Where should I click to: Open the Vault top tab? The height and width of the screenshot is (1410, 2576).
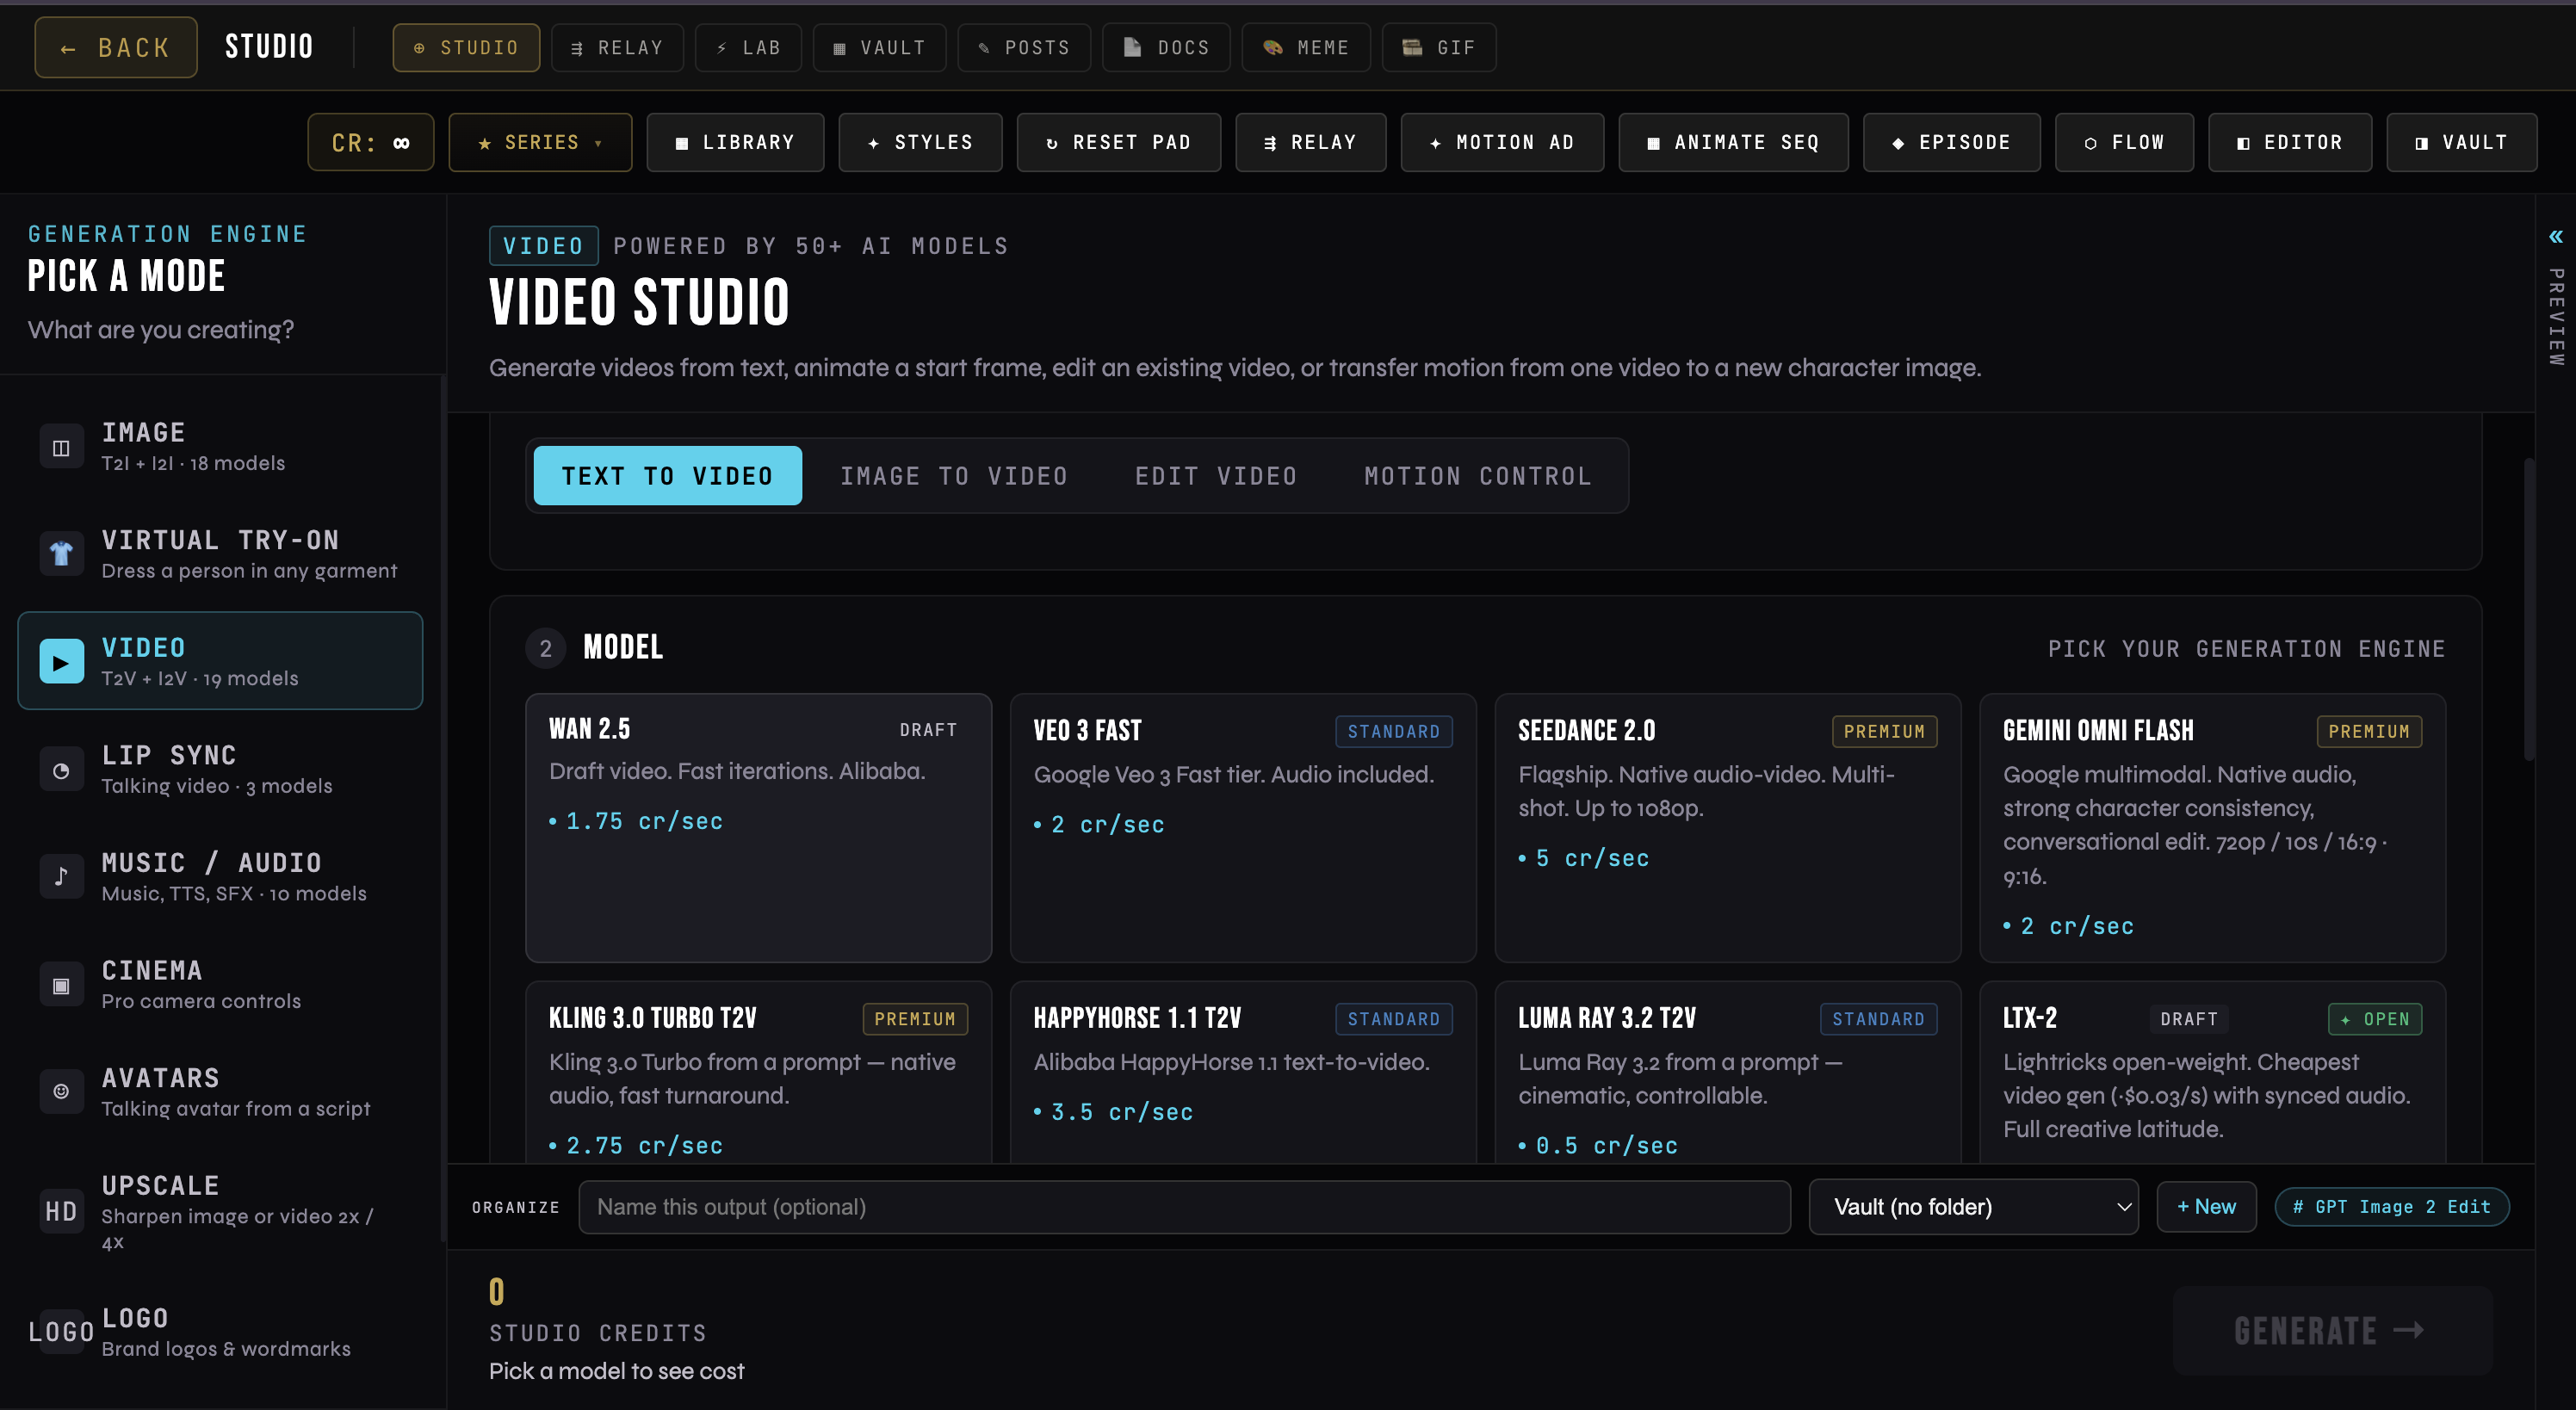(x=879, y=47)
